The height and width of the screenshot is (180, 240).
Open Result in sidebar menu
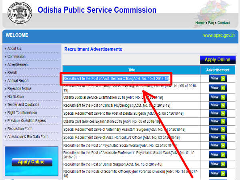(x=12, y=72)
